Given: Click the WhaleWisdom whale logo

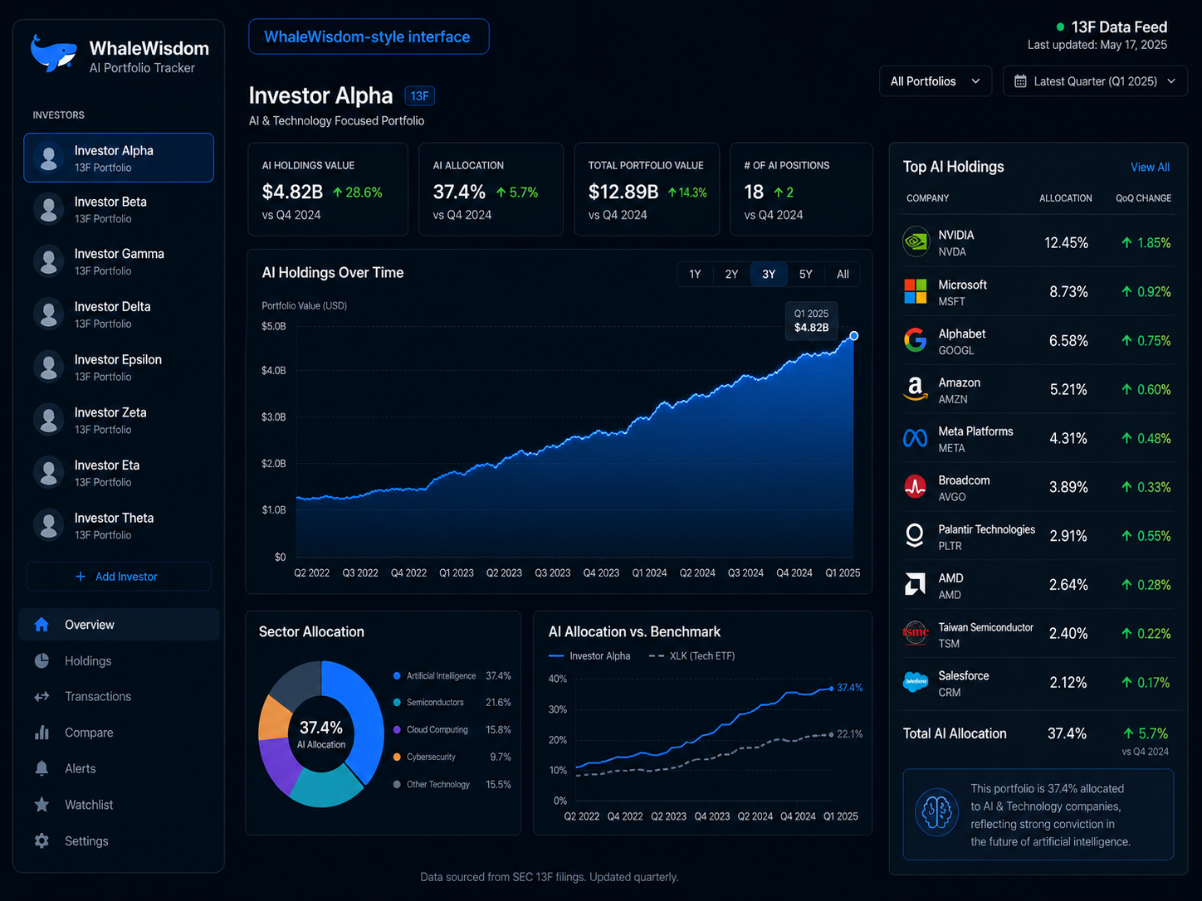Looking at the screenshot, I should coord(53,53).
